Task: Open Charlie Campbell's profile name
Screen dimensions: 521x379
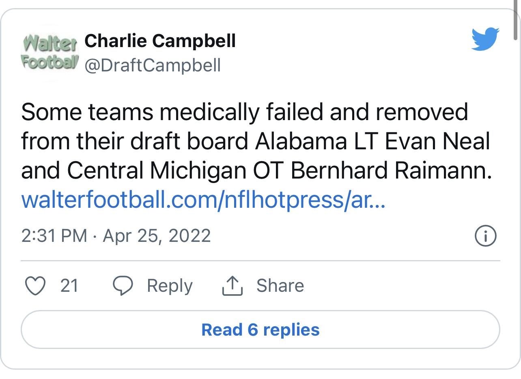Action: point(160,41)
